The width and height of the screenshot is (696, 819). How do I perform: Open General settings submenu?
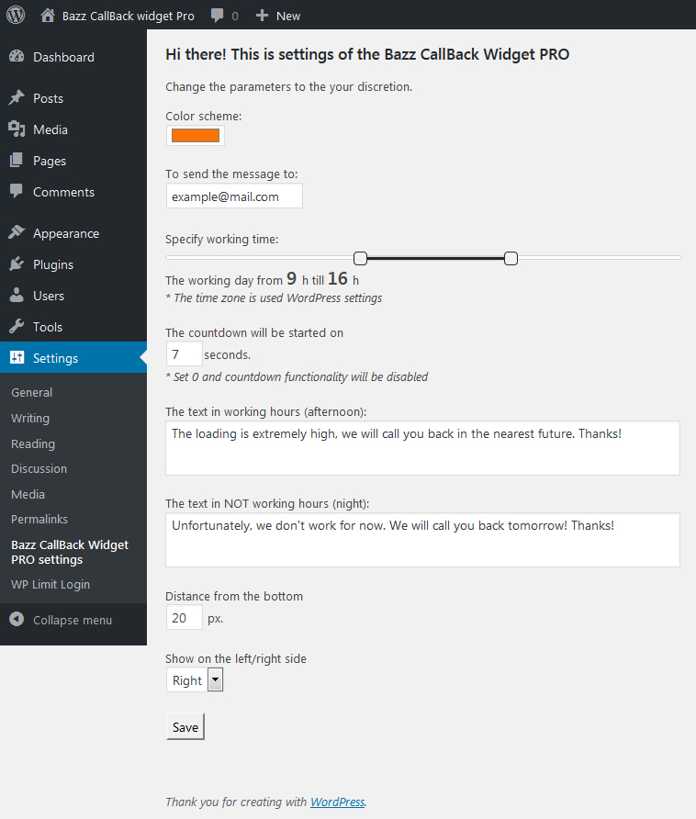coord(32,392)
